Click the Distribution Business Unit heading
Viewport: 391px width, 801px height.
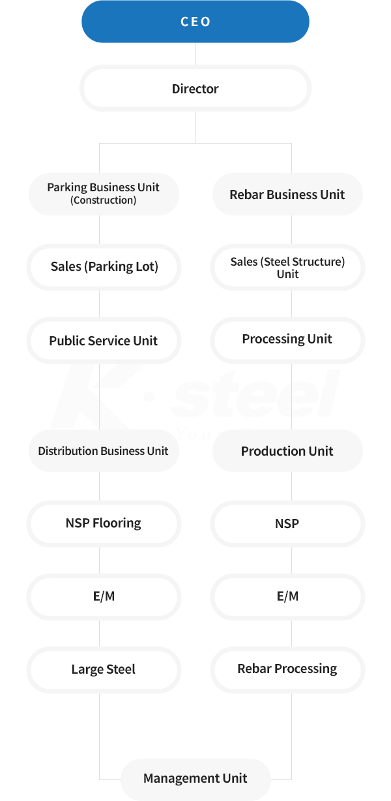(x=104, y=450)
